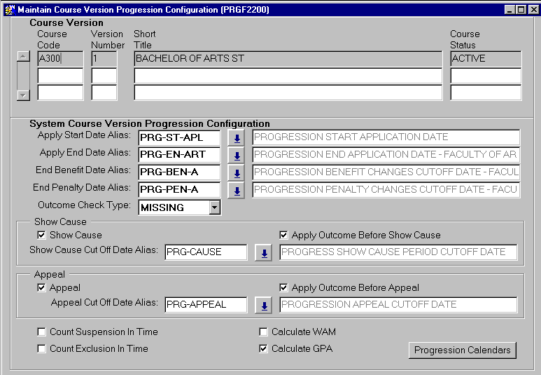
Task: Disable the Appeal checkbox
Action: [42, 287]
